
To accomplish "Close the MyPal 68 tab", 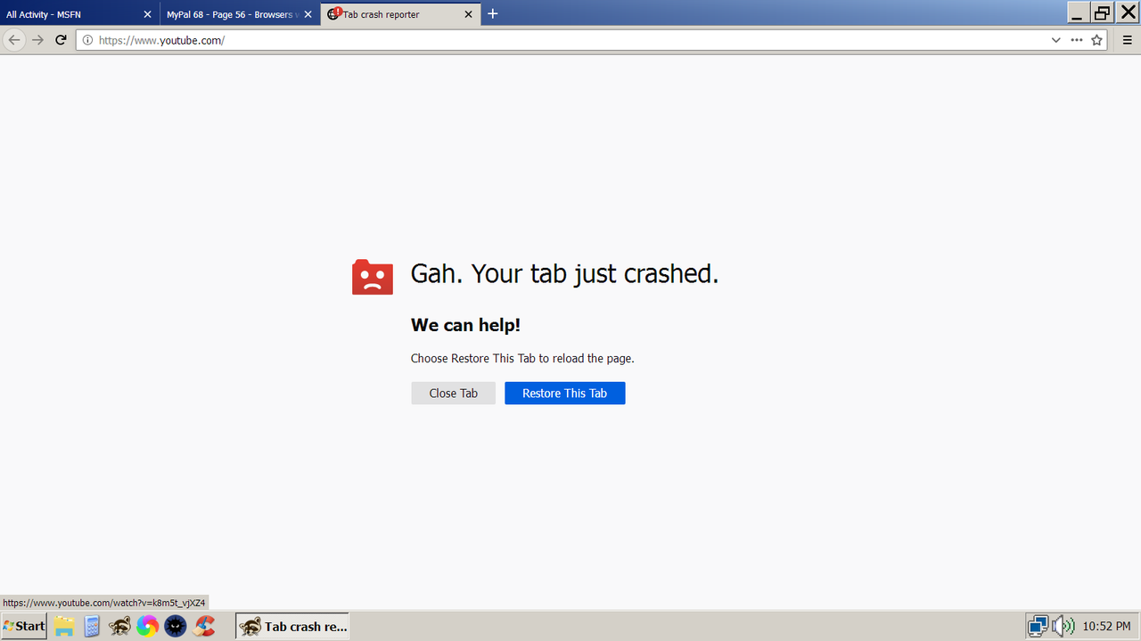I will pos(308,14).
